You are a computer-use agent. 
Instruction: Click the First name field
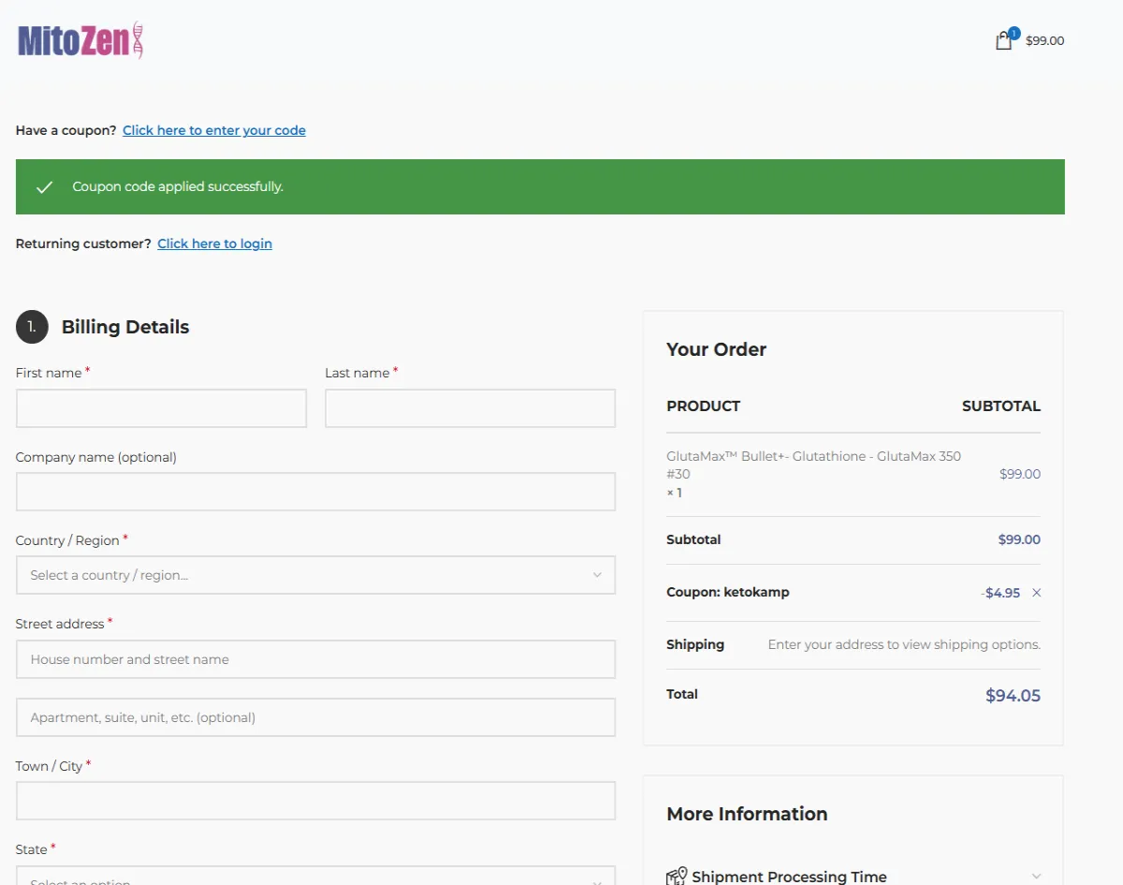click(161, 407)
